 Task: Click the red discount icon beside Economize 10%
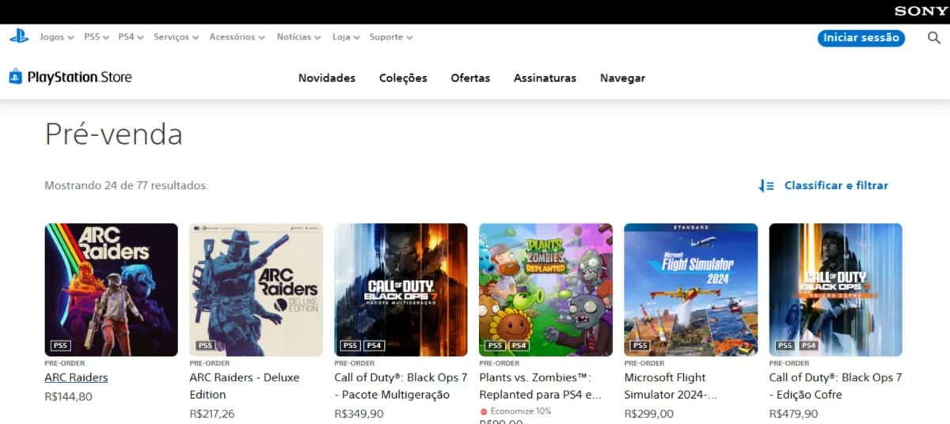[484, 411]
